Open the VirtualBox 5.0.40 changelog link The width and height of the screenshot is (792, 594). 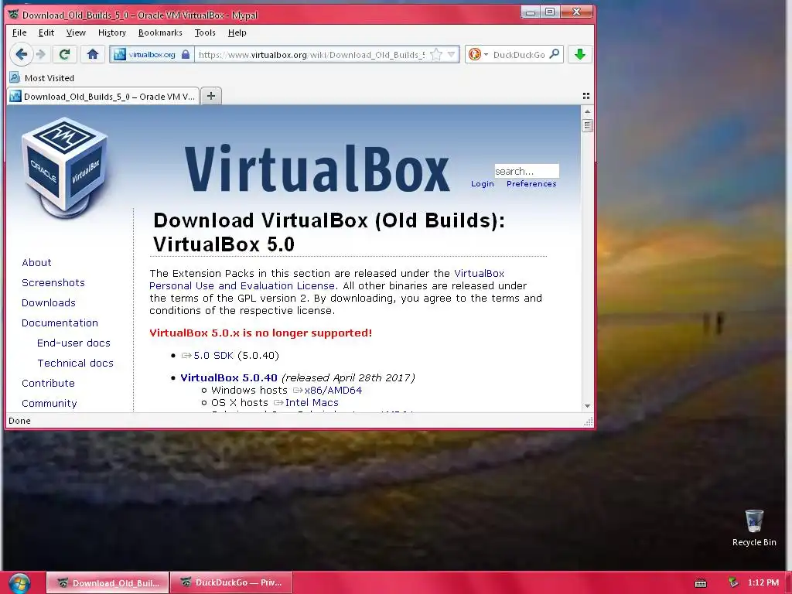click(229, 377)
